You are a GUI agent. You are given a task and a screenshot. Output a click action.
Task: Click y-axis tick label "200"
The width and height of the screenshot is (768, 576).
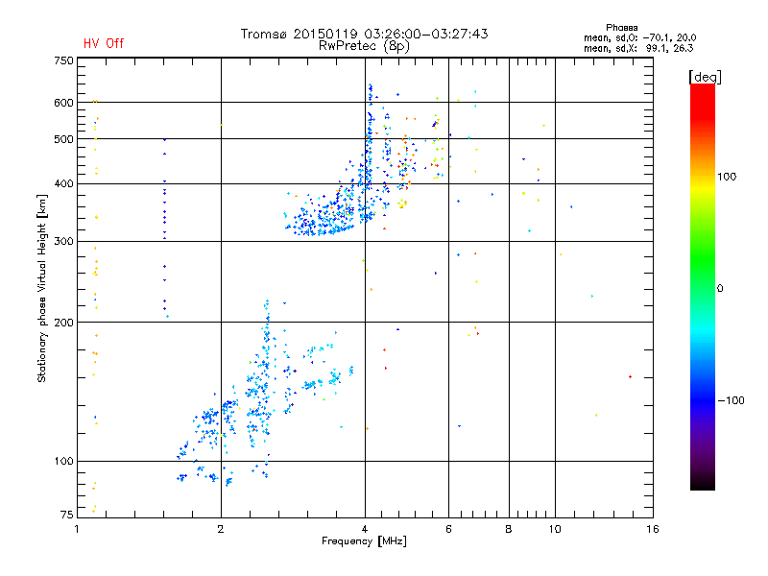click(x=63, y=323)
